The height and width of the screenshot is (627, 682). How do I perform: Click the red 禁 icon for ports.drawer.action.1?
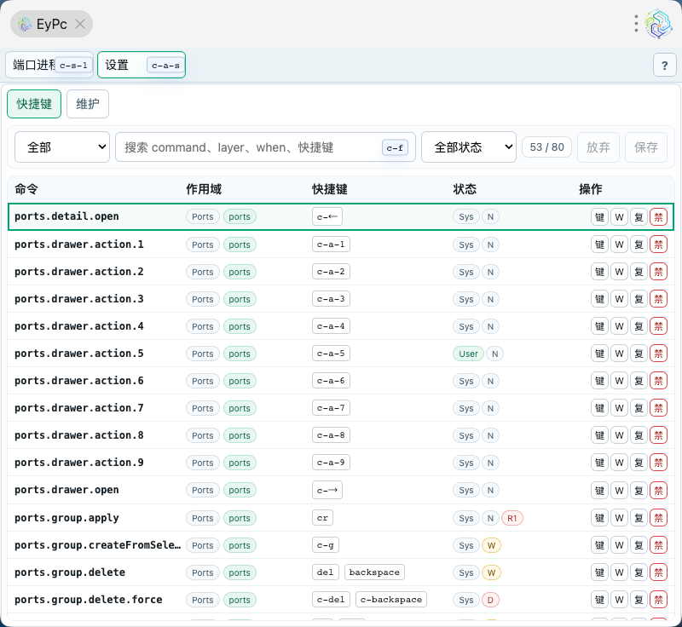pyautogui.click(x=658, y=244)
